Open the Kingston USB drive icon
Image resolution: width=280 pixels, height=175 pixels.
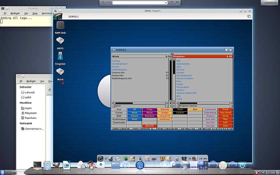coord(60,56)
